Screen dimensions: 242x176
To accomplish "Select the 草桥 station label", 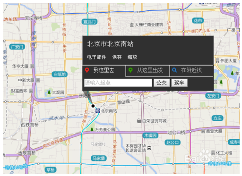I will (x=51, y=170).
